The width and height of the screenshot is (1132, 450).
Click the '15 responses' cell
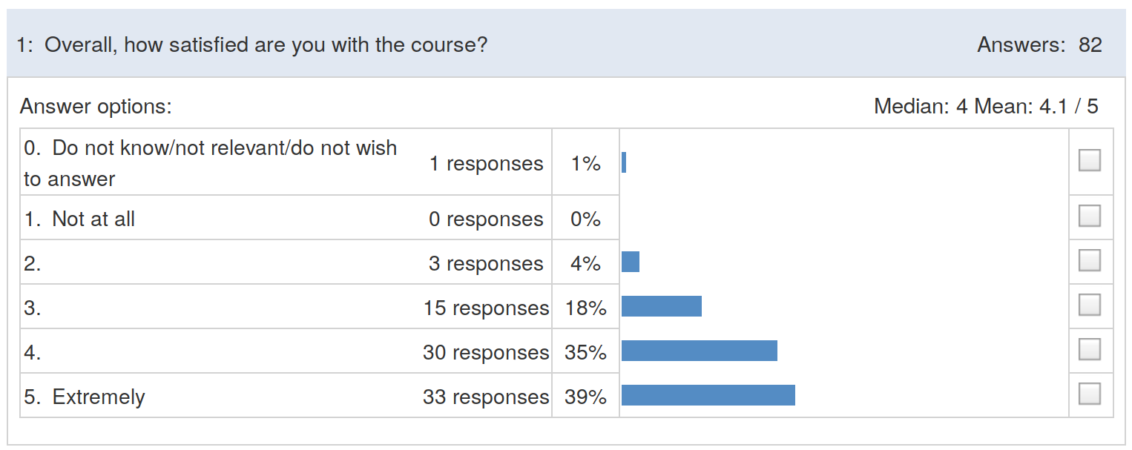tap(486, 308)
